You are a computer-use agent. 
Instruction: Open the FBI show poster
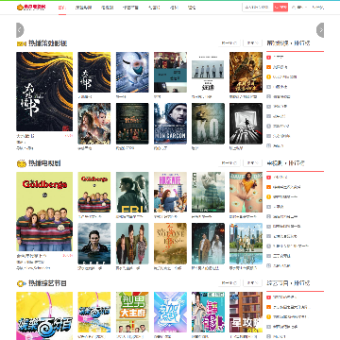pos(132,192)
